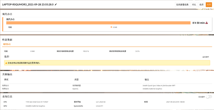This screenshot has width=214, height=110.
Task: Click the red warning triangle next to 8 h 50 min
Action: [207, 23]
